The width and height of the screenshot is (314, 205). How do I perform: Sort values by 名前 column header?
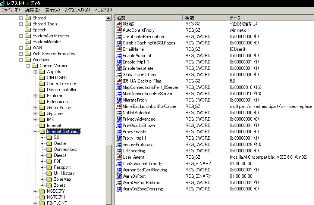point(148,18)
